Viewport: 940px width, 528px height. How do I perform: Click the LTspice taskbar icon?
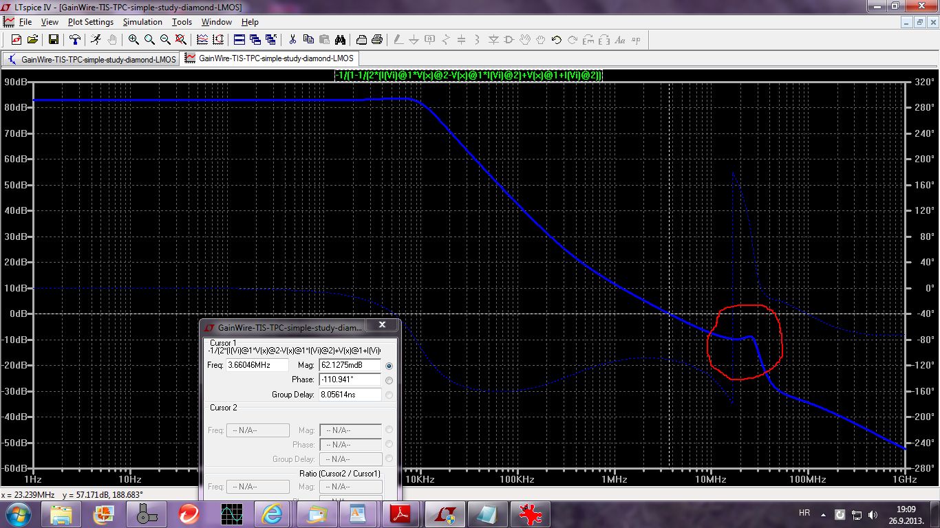[x=445, y=514]
